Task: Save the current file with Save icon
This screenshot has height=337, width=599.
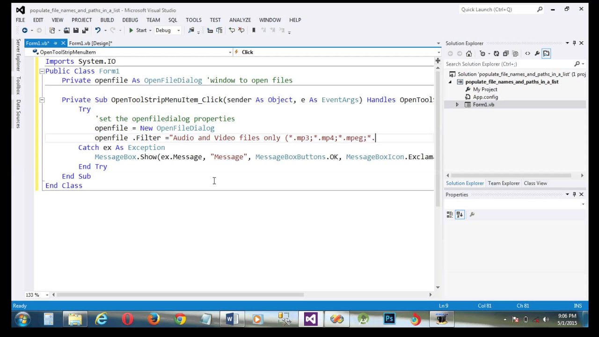Action: [x=76, y=30]
